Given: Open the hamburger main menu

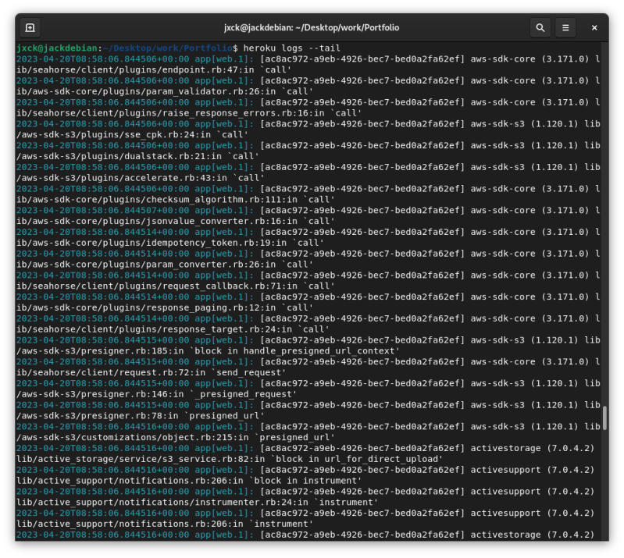Looking at the screenshot, I should pos(565,27).
